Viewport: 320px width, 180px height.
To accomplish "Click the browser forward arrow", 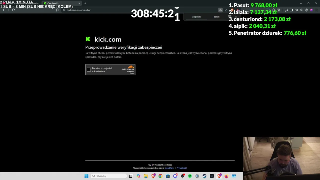I will pyautogui.click(x=8, y=10).
